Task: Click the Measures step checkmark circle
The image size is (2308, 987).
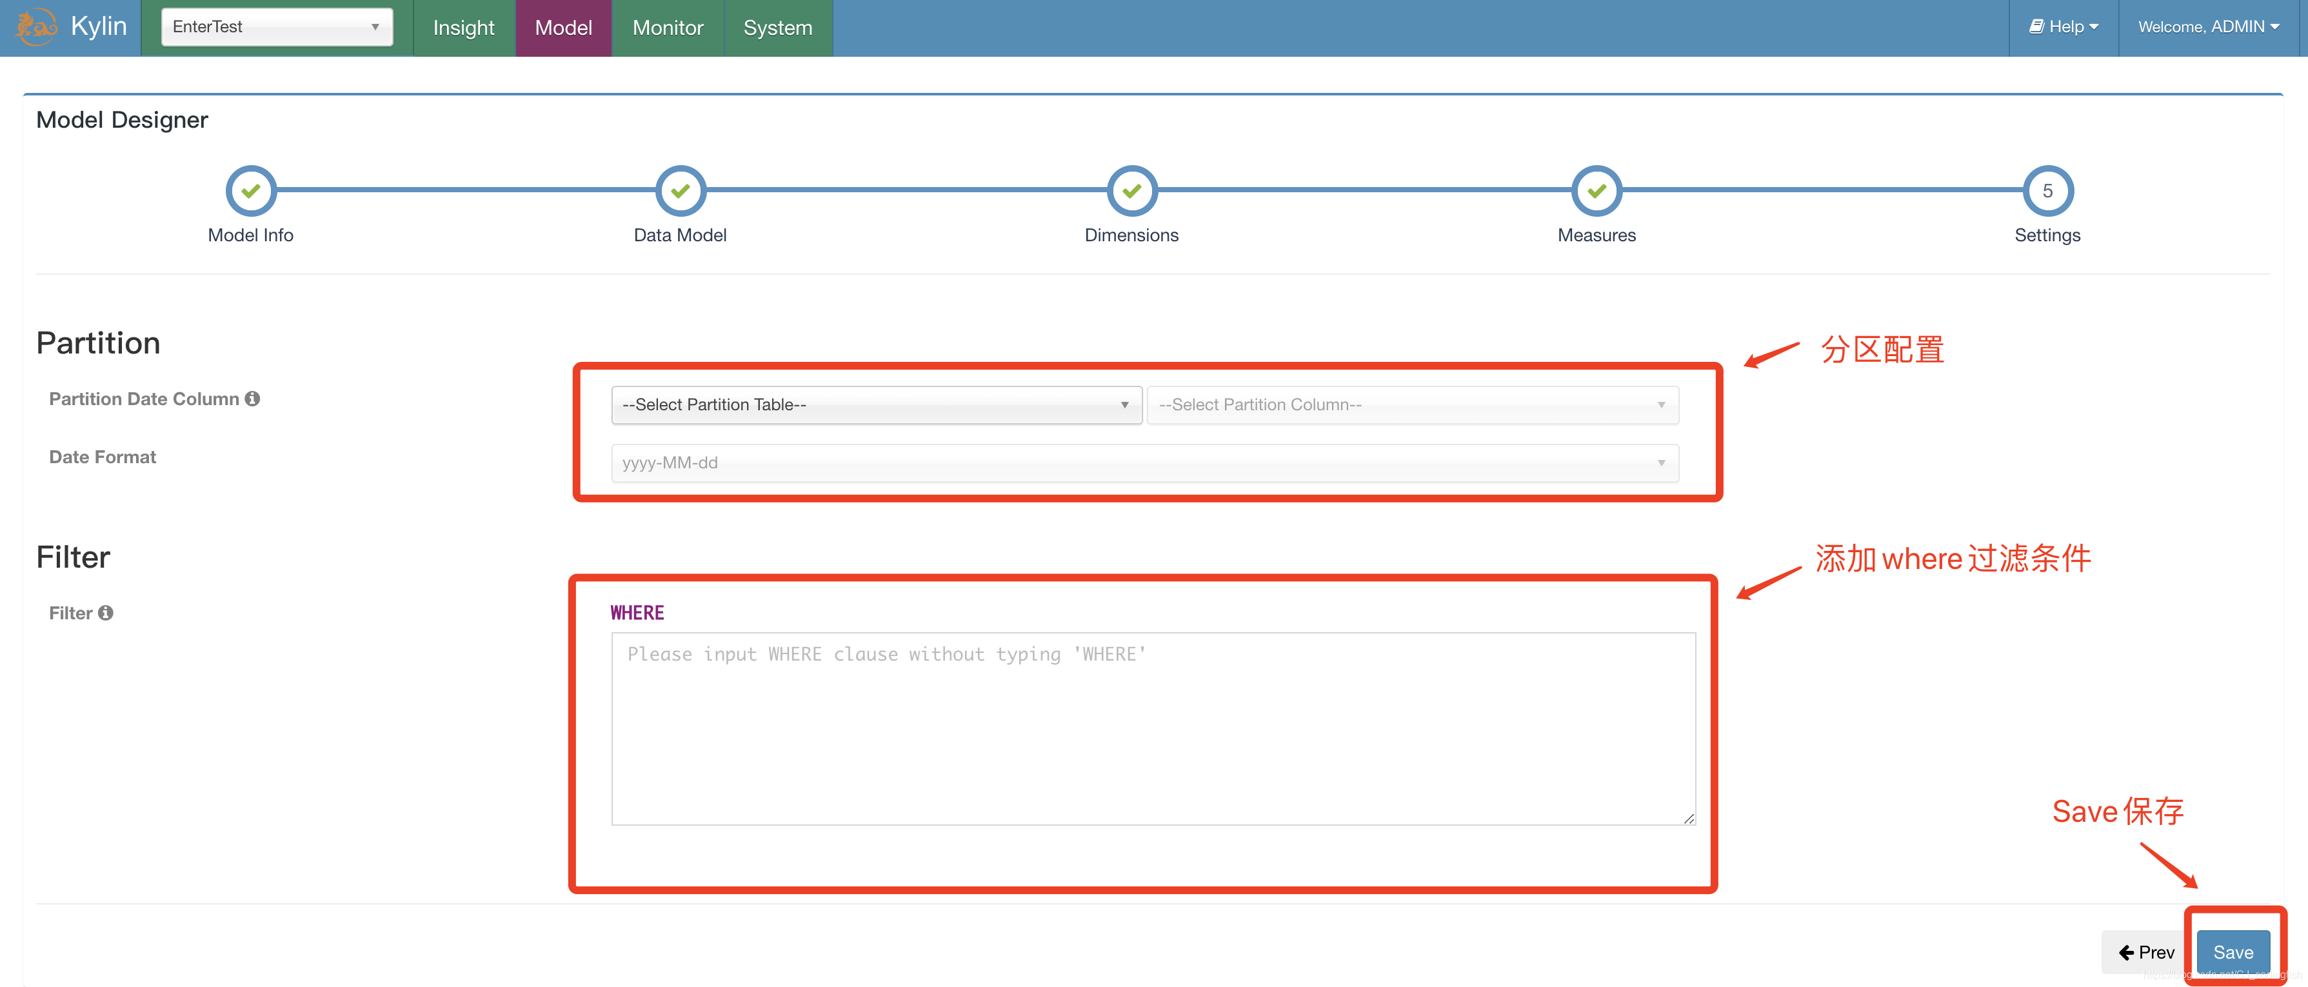Action: pos(1597,191)
